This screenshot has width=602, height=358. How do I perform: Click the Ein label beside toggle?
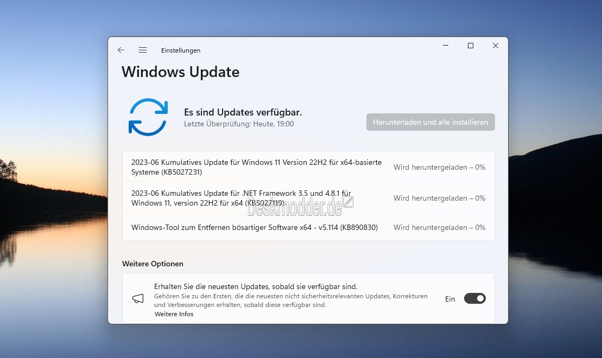[x=450, y=299]
